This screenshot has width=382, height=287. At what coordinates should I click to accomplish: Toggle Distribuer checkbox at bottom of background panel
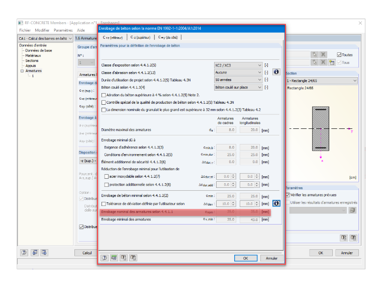[x=81, y=227]
